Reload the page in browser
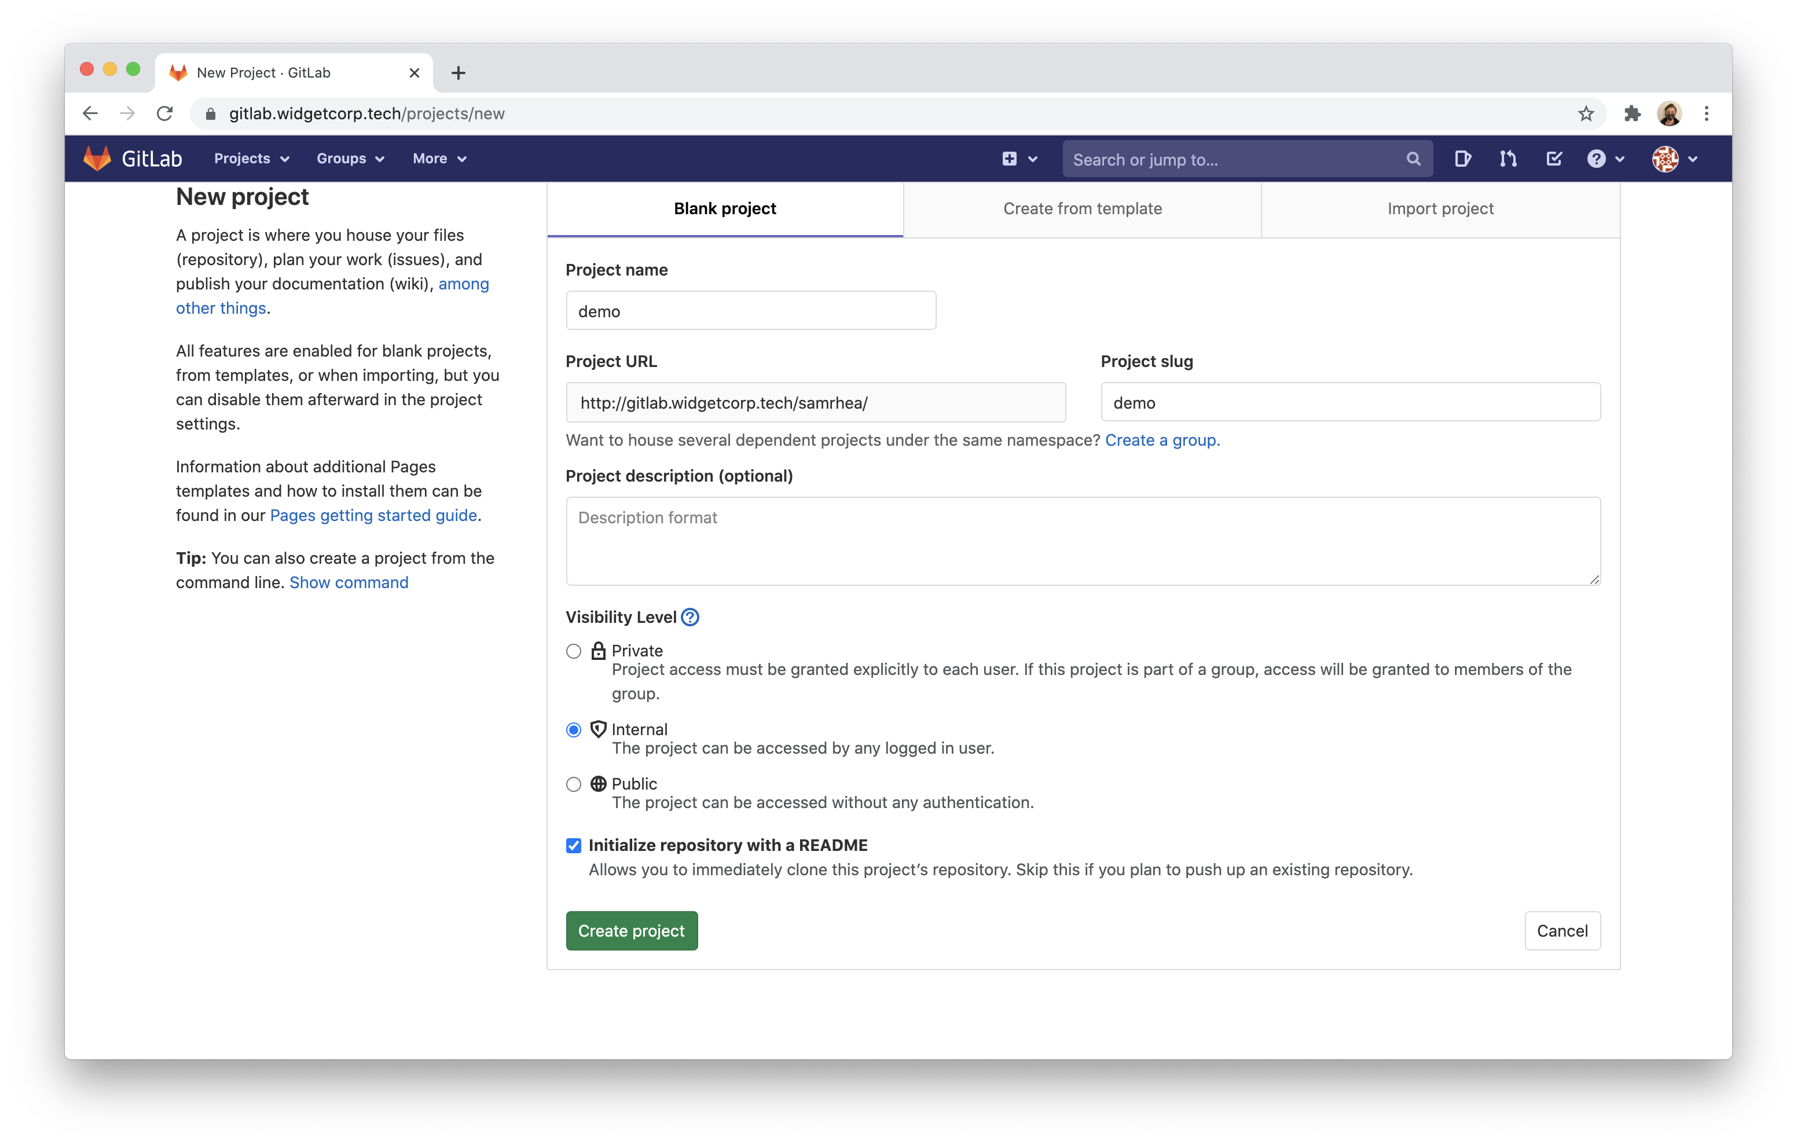 point(165,113)
